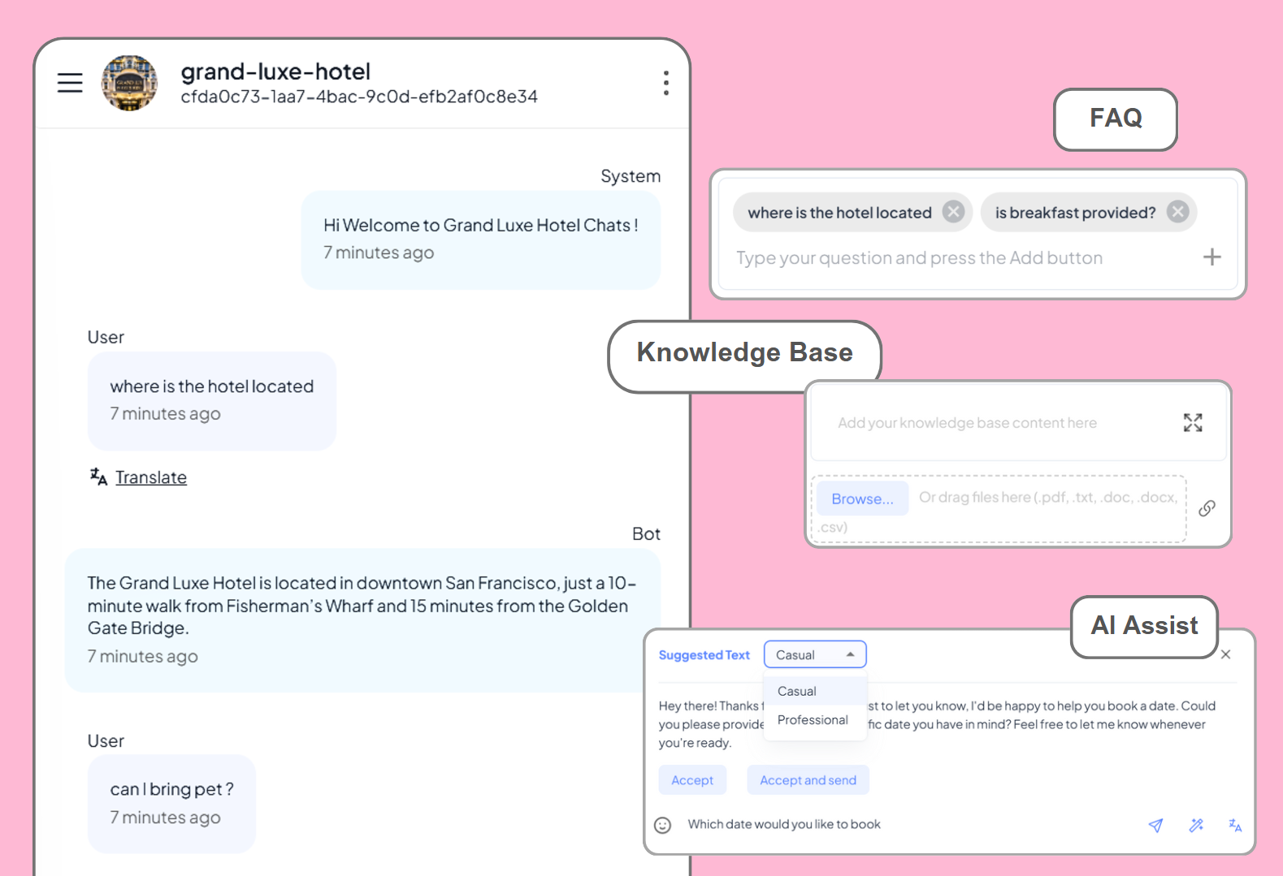This screenshot has height=876, width=1283.
Task: Choose Casual from the tone list
Action: click(x=797, y=691)
